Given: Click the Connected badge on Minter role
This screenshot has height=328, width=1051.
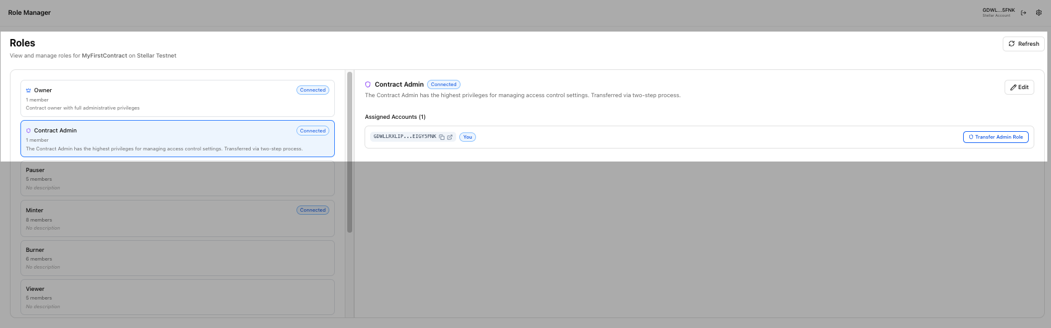Looking at the screenshot, I should [x=313, y=210].
